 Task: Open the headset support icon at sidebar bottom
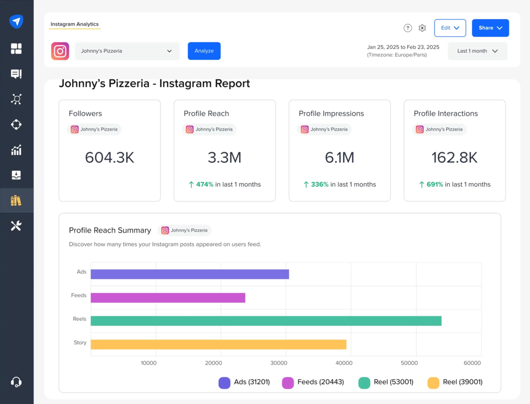tap(16, 382)
